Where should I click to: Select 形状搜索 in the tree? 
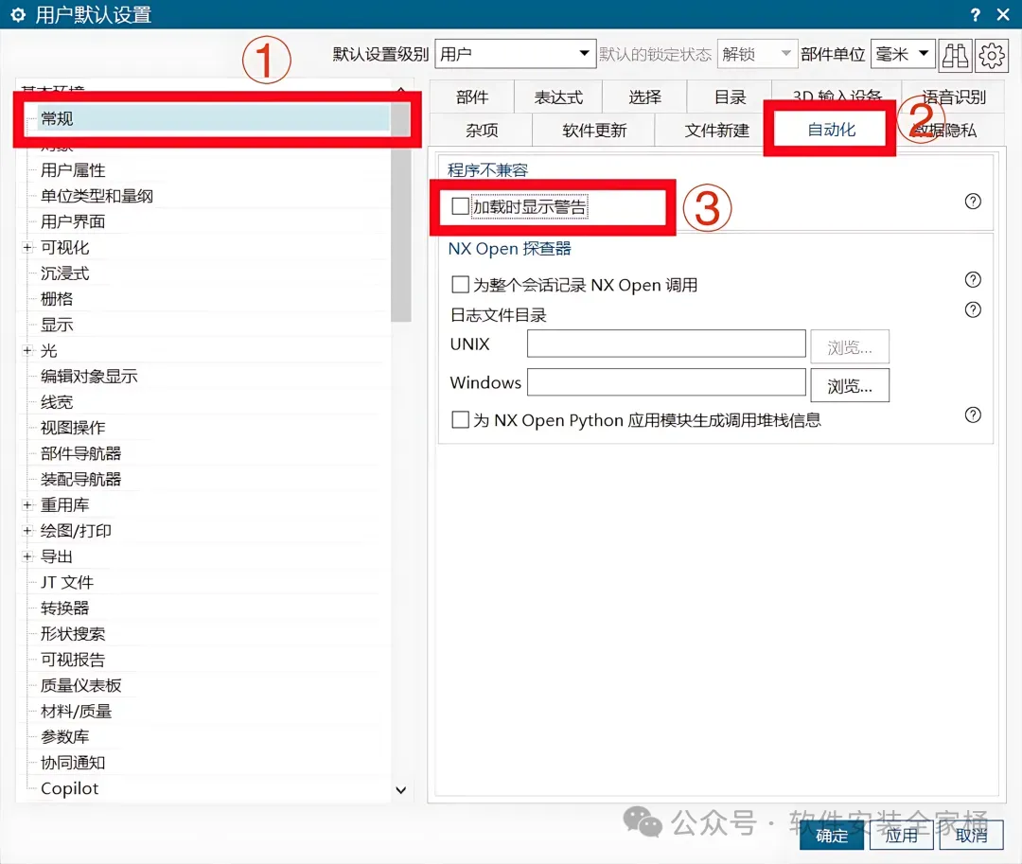pyautogui.click(x=73, y=633)
